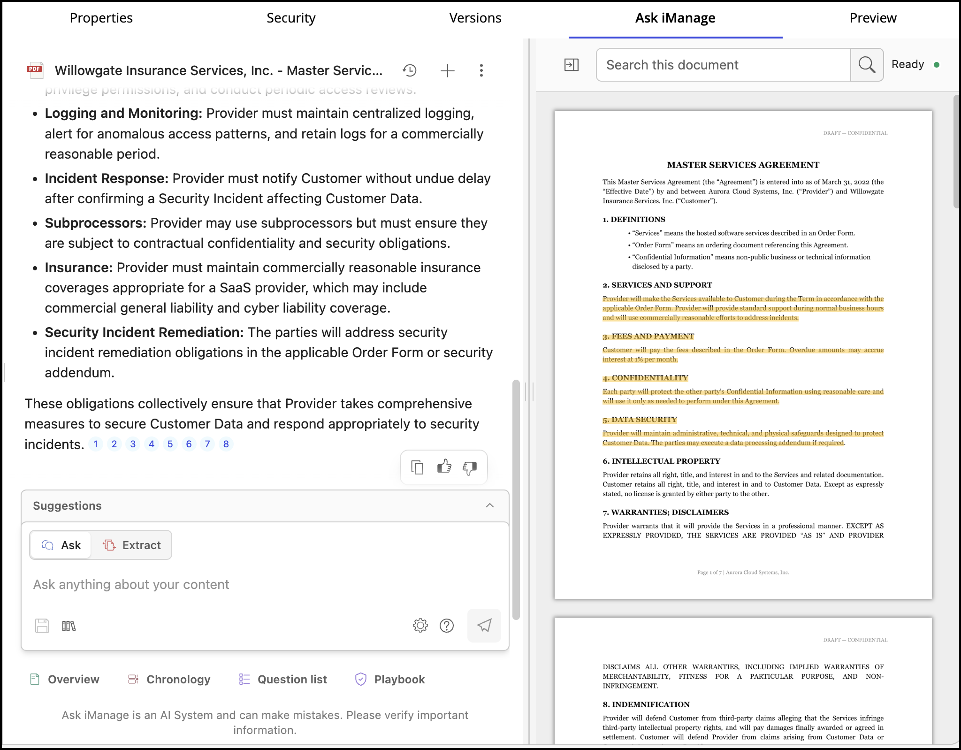
Task: Click the '1. DEFINITIONS' heading in the document
Action: click(633, 219)
